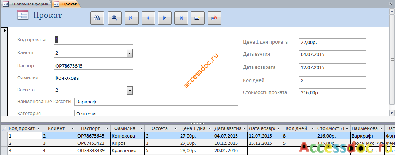Click the 15.12.2015 return date cell
This screenshot has width=395, height=155.
click(264, 143)
